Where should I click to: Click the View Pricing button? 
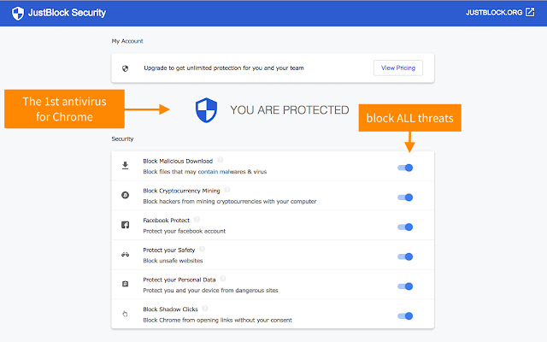tap(397, 68)
